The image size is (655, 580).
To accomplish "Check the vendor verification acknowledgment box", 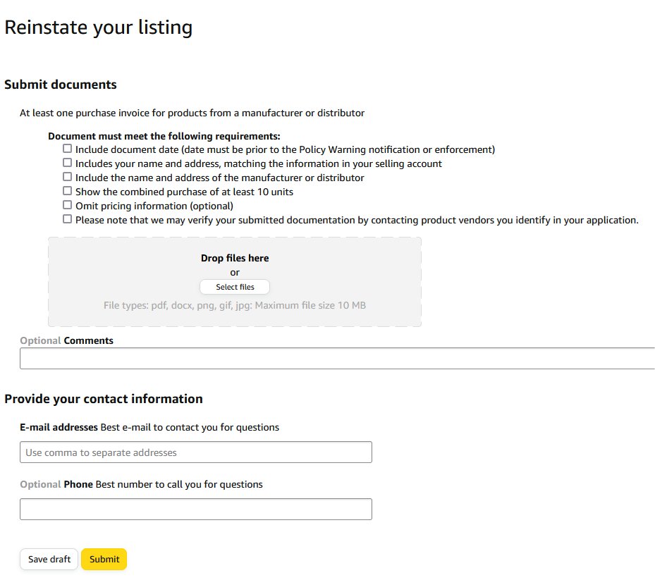I will (x=67, y=219).
